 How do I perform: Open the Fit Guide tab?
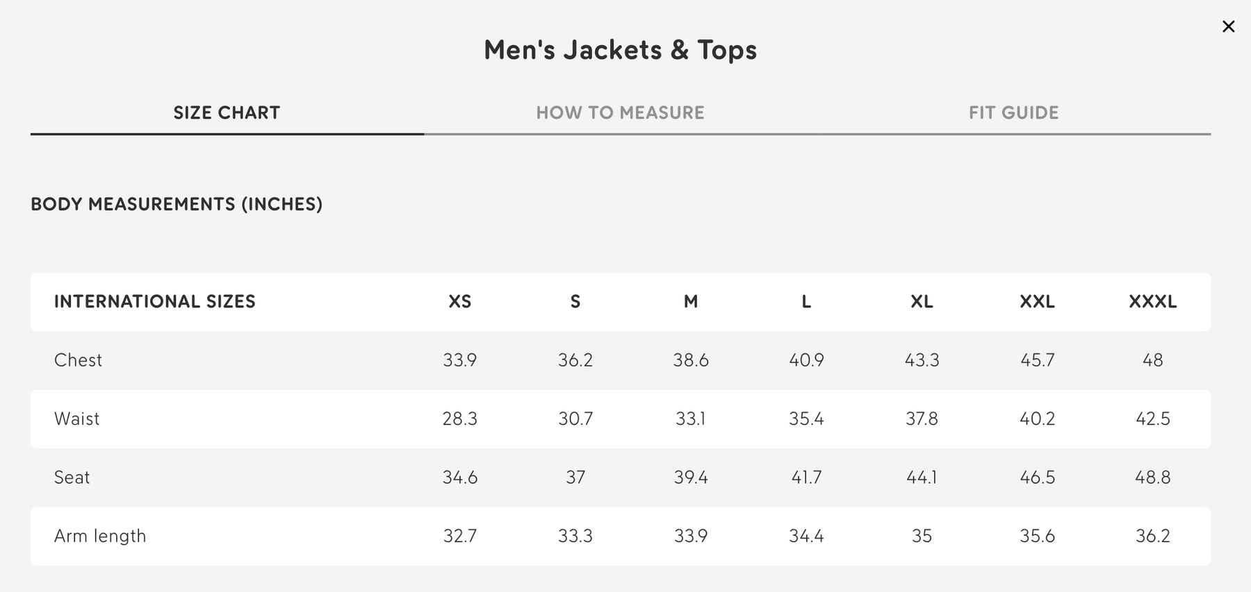tap(1013, 113)
